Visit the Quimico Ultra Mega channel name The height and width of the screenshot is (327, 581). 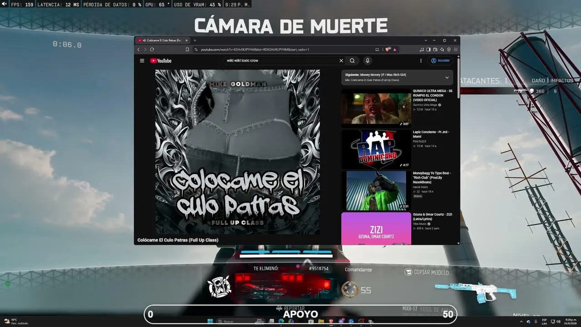[425, 105]
